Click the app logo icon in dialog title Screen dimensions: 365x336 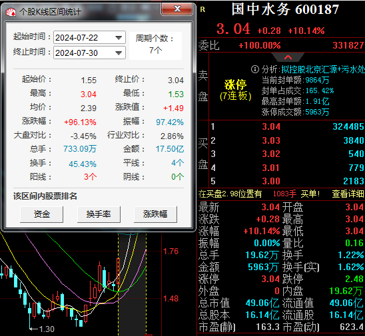tap(11, 12)
